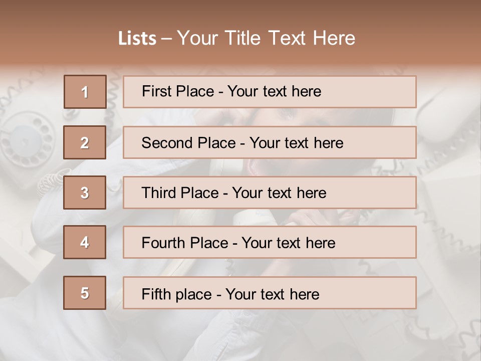The image size is (481, 361).
Task: Select the Your Title Text Here heading
Action: click(266, 38)
